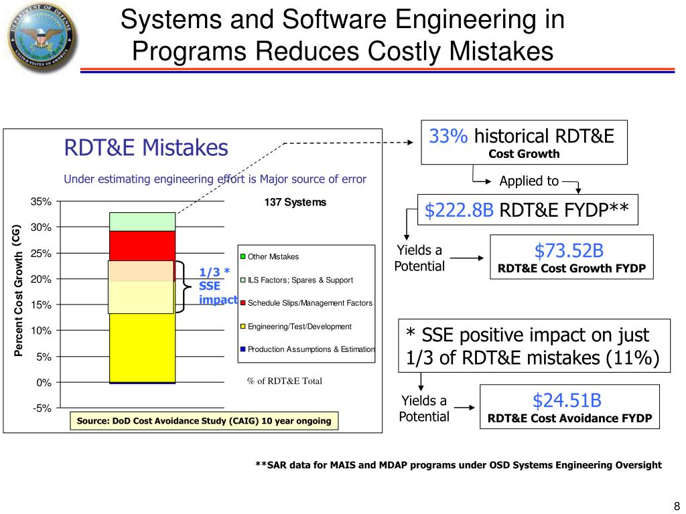Click the '1/3 * SSE impact' annotation
This screenshot has height=514, width=686.
pos(217,286)
